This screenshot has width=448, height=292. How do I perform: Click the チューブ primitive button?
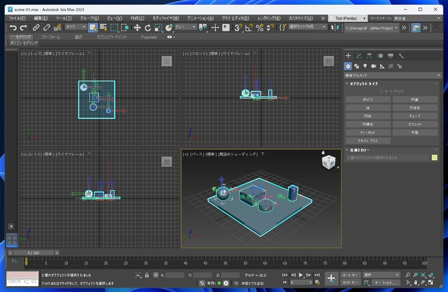click(x=415, y=116)
